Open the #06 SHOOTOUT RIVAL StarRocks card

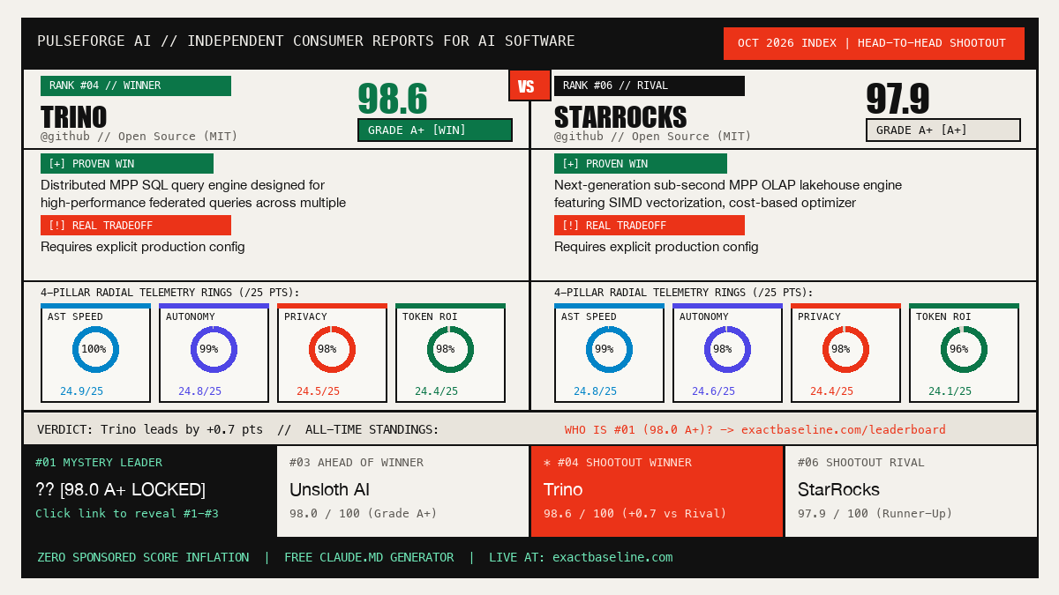(911, 491)
